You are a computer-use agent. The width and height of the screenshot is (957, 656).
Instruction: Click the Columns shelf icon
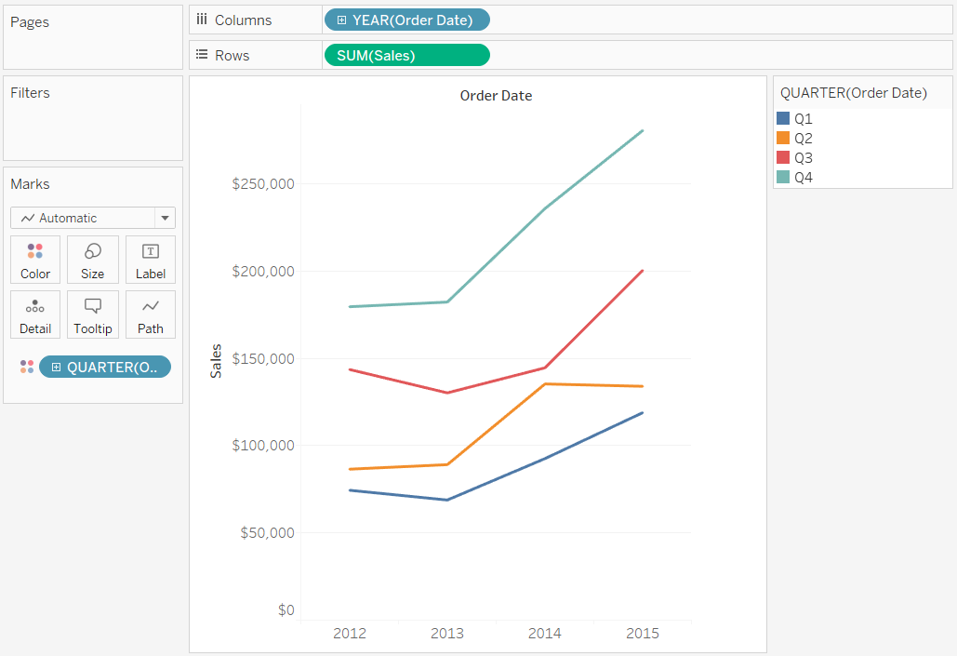point(202,20)
